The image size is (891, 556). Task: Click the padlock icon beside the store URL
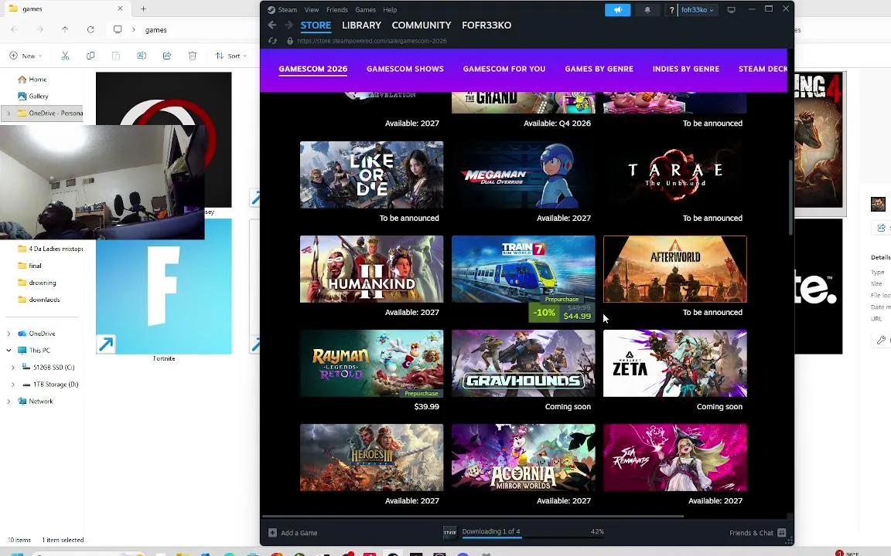pos(290,41)
